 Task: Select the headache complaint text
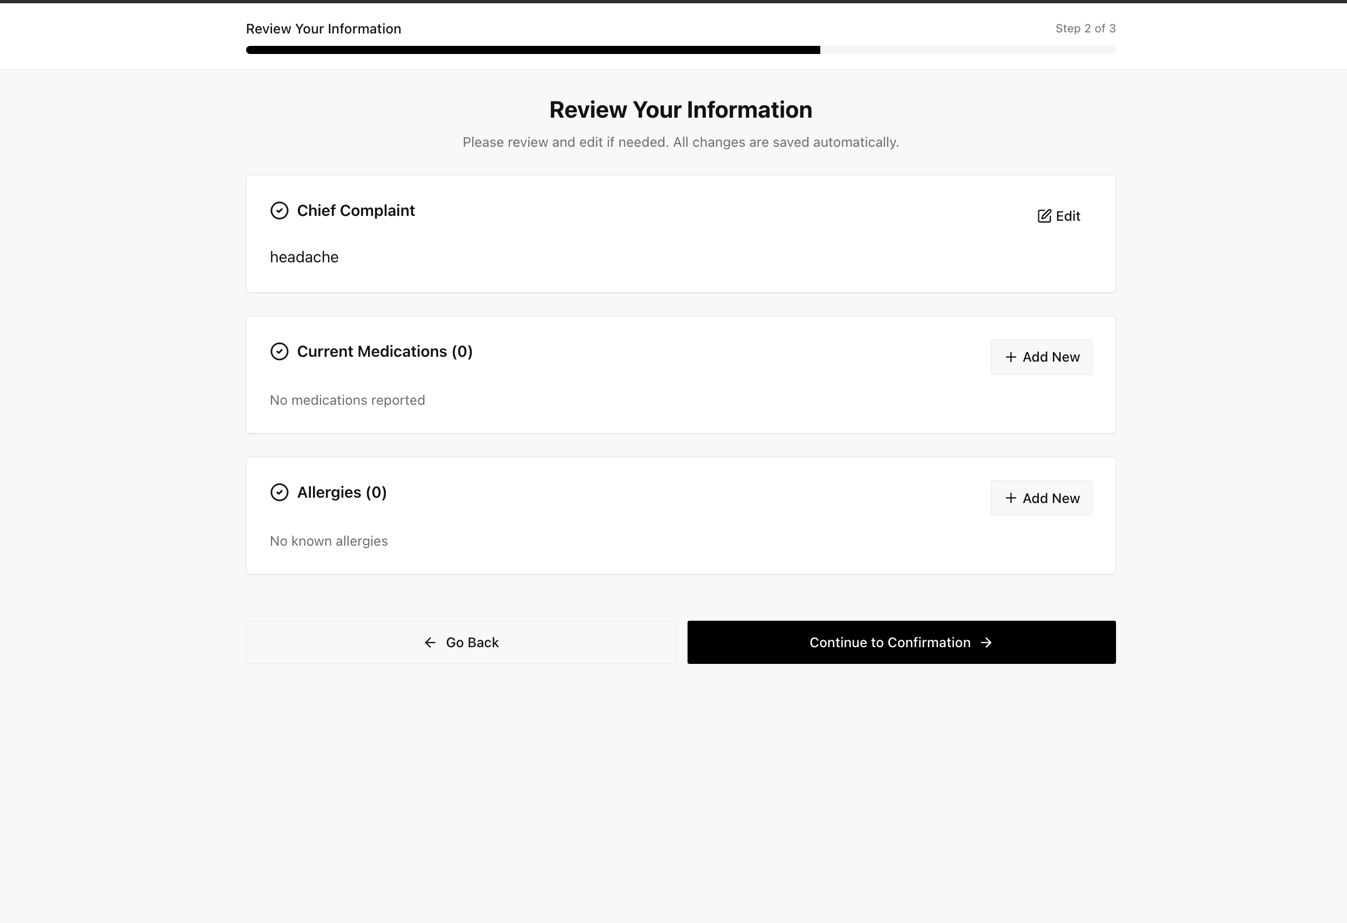[x=304, y=257]
